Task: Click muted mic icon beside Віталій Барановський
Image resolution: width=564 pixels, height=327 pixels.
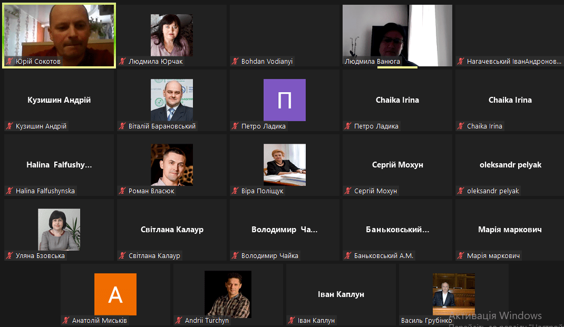Action: 122,126
